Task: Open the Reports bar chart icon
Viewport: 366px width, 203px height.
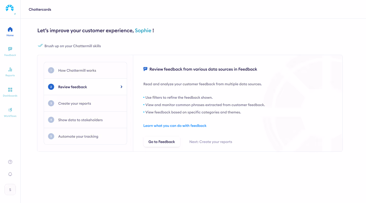Action: click(10, 69)
